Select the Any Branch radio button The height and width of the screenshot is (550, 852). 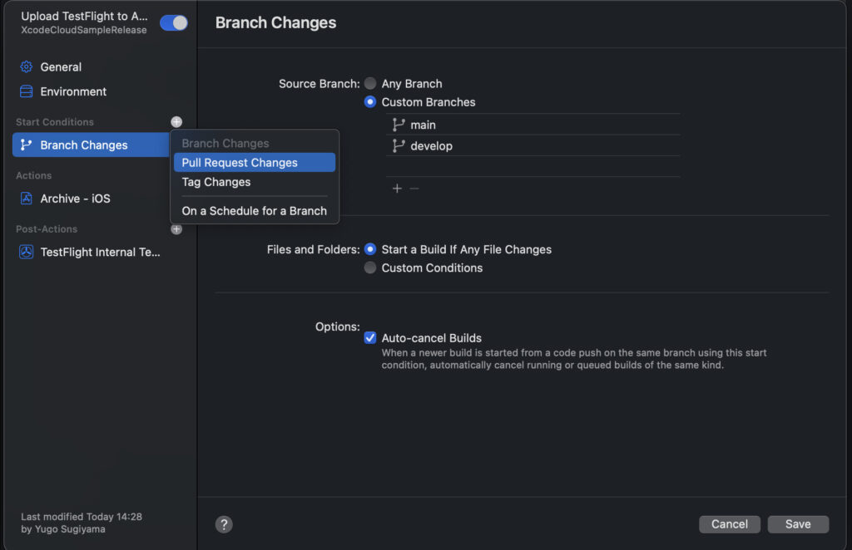tap(370, 83)
